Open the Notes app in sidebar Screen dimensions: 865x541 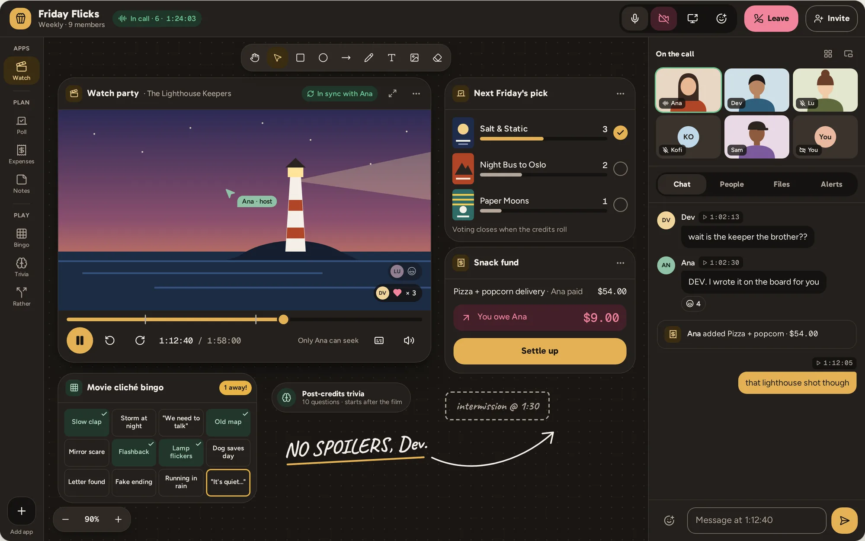(x=22, y=184)
